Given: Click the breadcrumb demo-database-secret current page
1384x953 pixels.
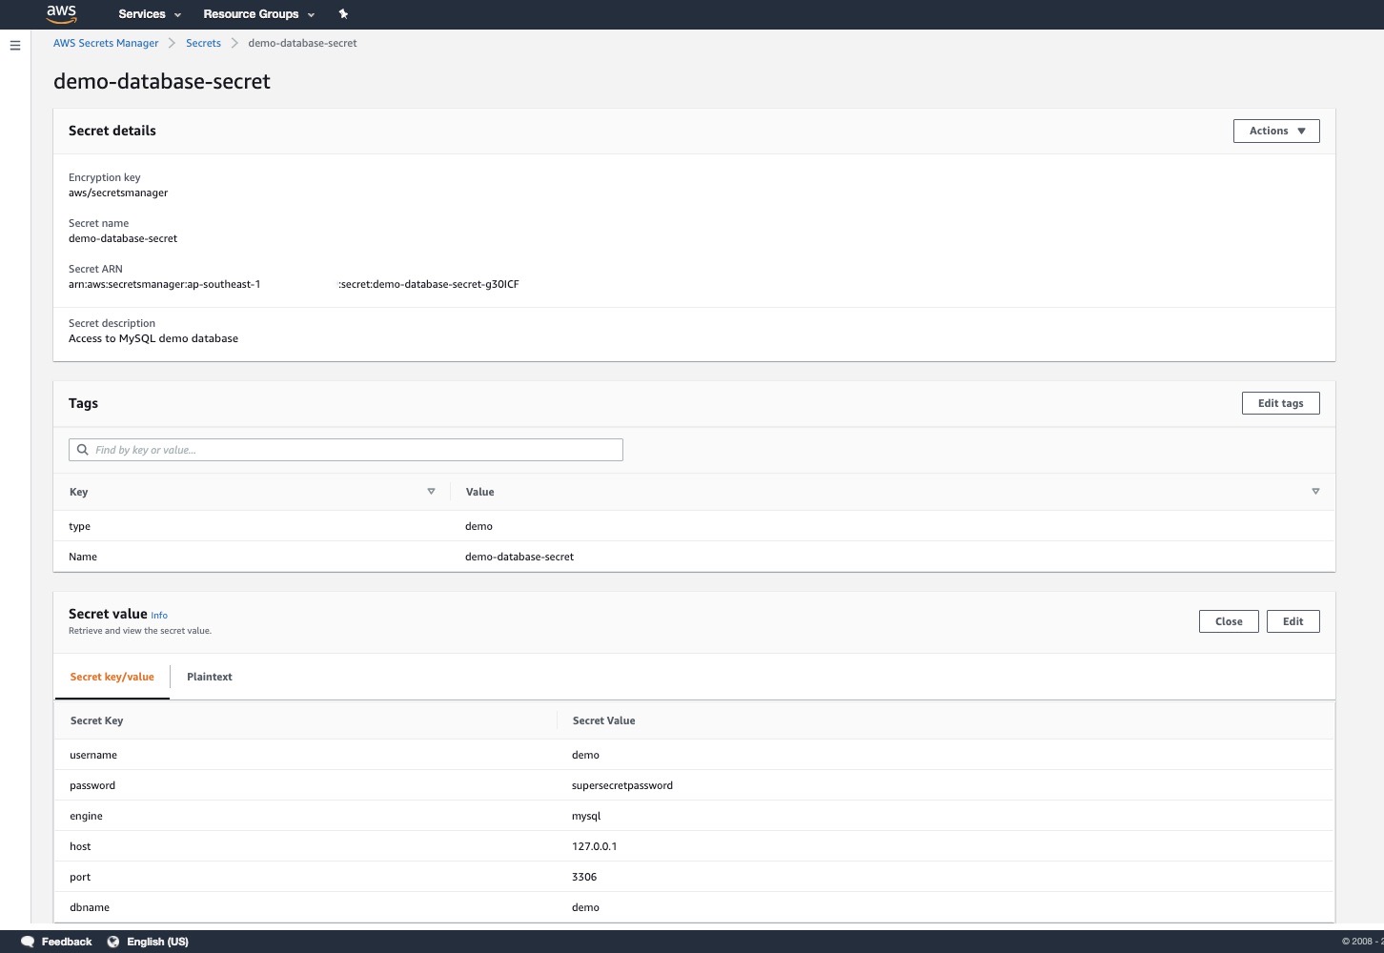Looking at the screenshot, I should click(x=302, y=43).
